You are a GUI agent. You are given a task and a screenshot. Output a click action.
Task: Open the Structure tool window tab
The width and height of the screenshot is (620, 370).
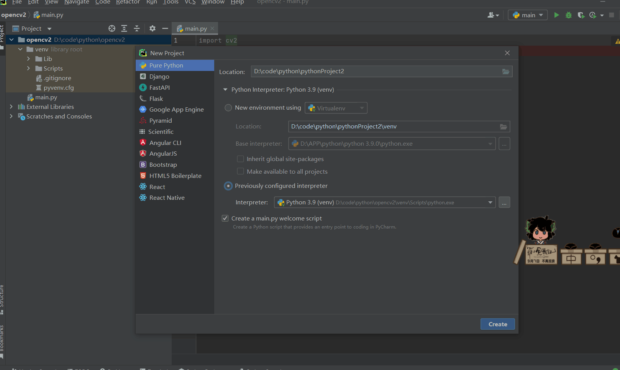[x=2, y=299]
